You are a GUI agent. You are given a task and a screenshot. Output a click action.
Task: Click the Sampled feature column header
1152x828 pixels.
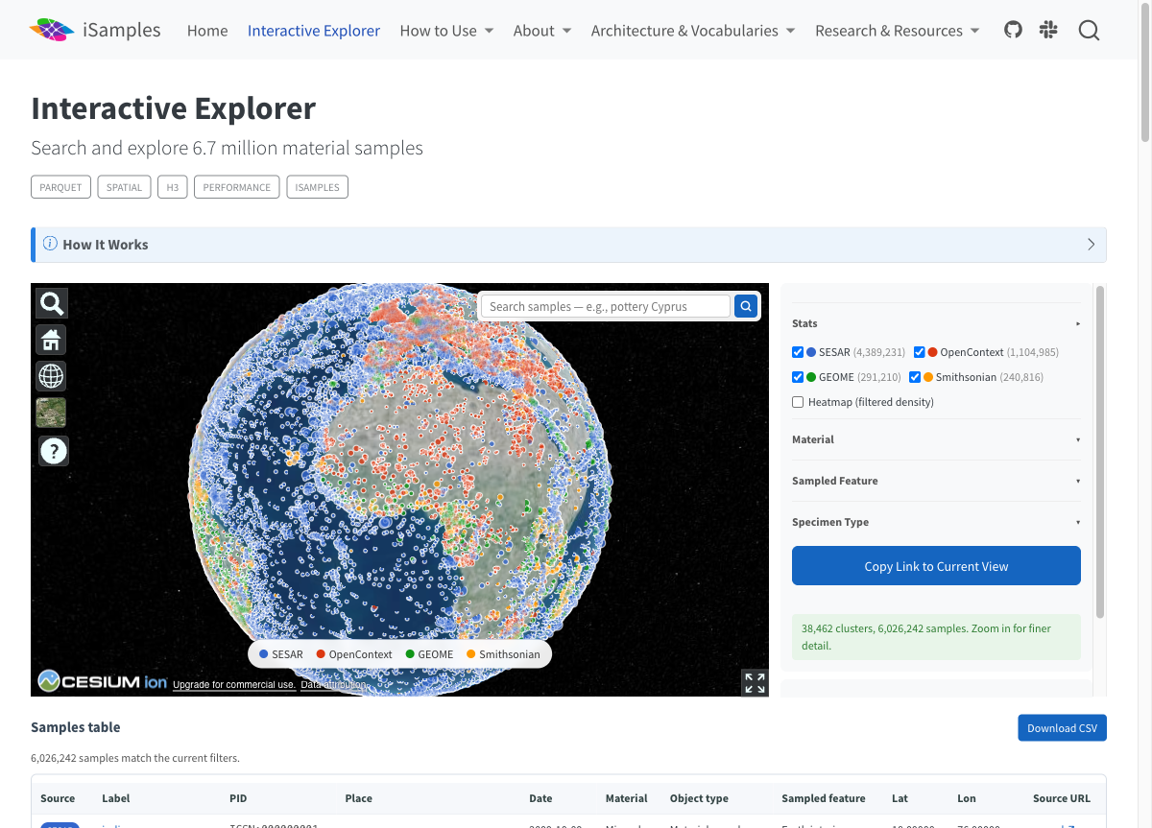click(x=824, y=798)
